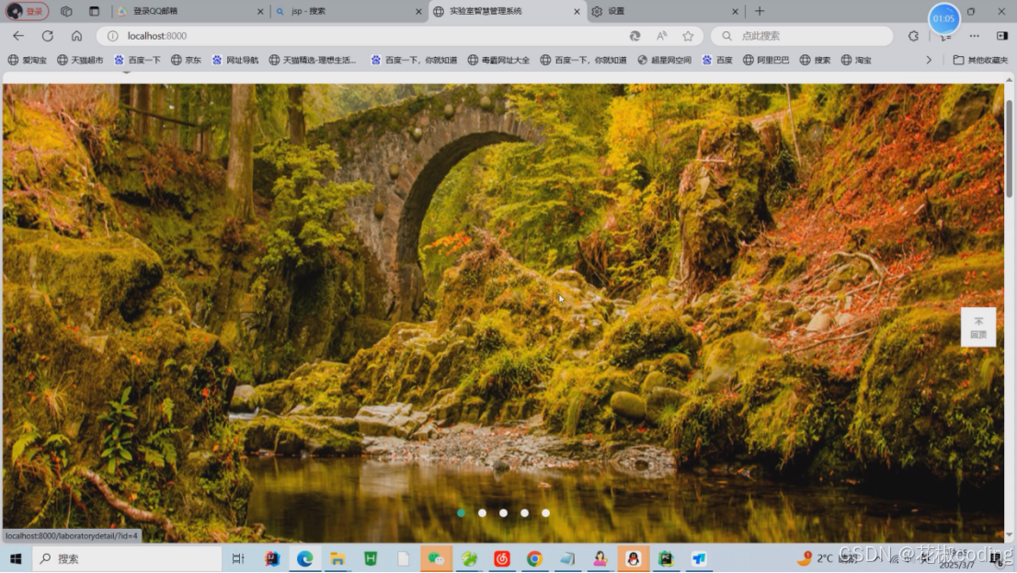Image resolution: width=1017 pixels, height=573 pixels.
Task: Toggle the browser sidebar pane
Action: click(1002, 36)
